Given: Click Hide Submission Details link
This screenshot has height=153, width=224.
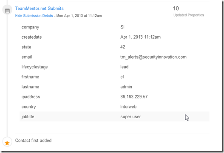Looking at the screenshot, I should (x=34, y=16).
